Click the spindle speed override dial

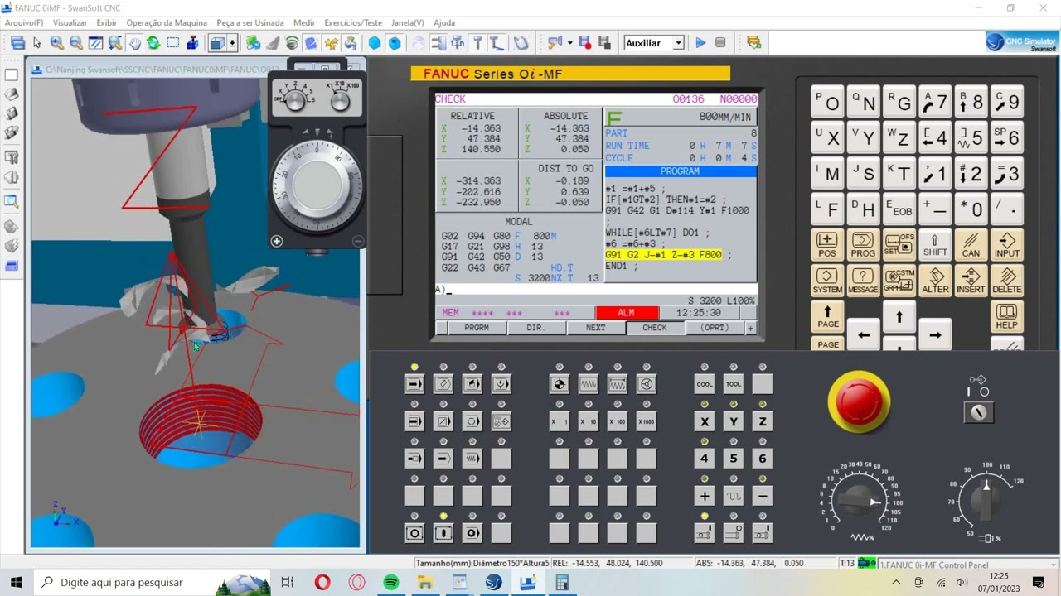(986, 500)
